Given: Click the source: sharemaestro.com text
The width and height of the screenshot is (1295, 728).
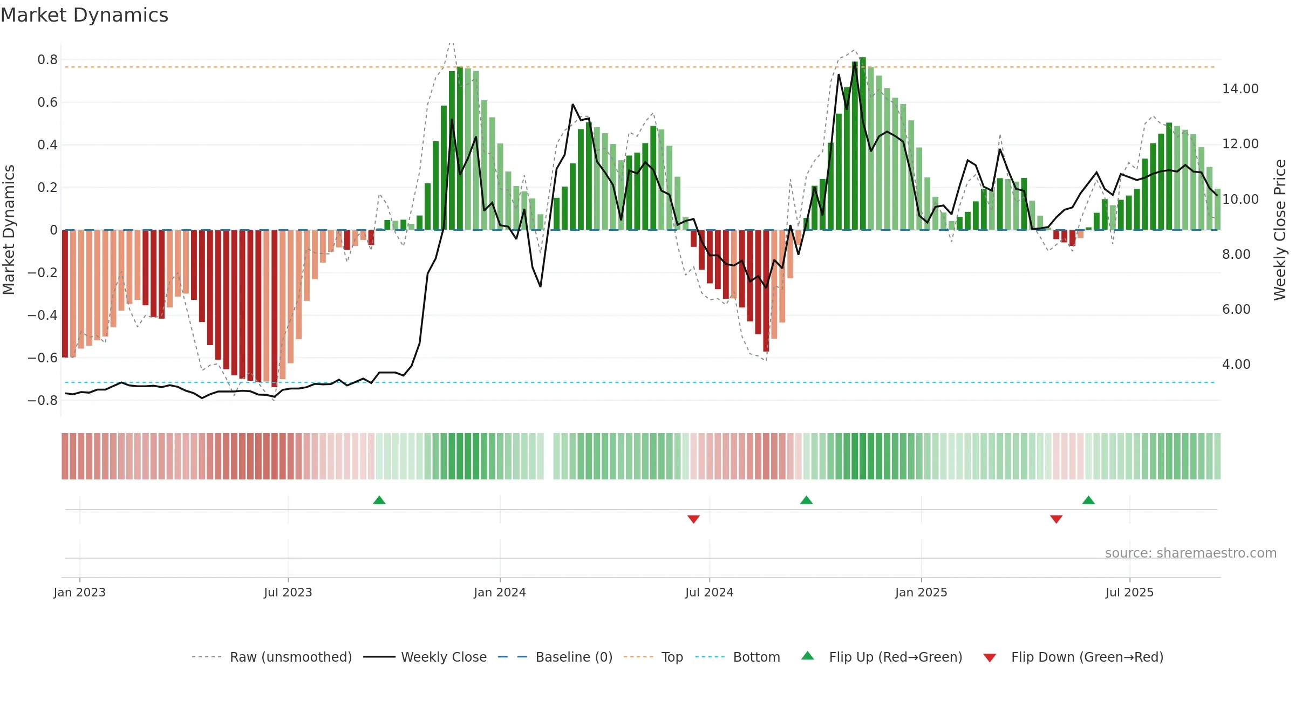Looking at the screenshot, I should click(x=1191, y=553).
